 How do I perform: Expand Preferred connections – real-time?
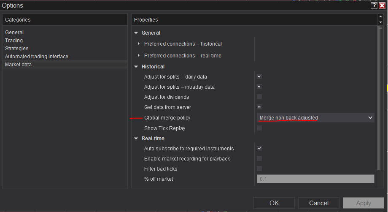point(139,56)
